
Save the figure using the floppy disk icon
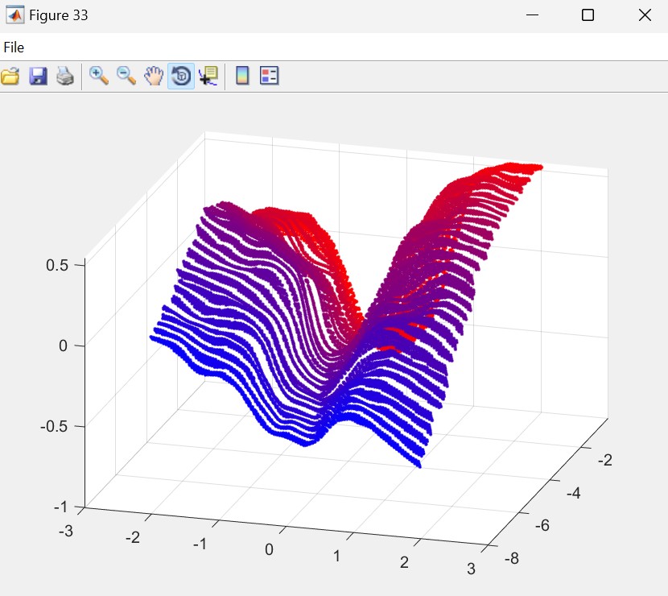[x=38, y=77]
